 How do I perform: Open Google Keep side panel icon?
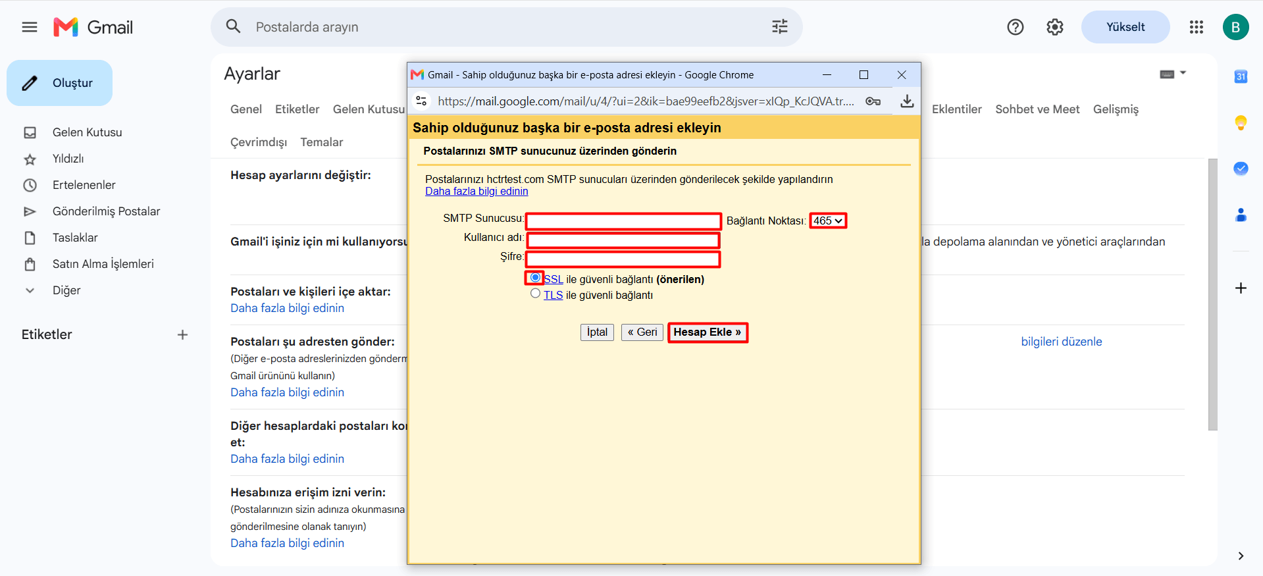click(x=1241, y=122)
